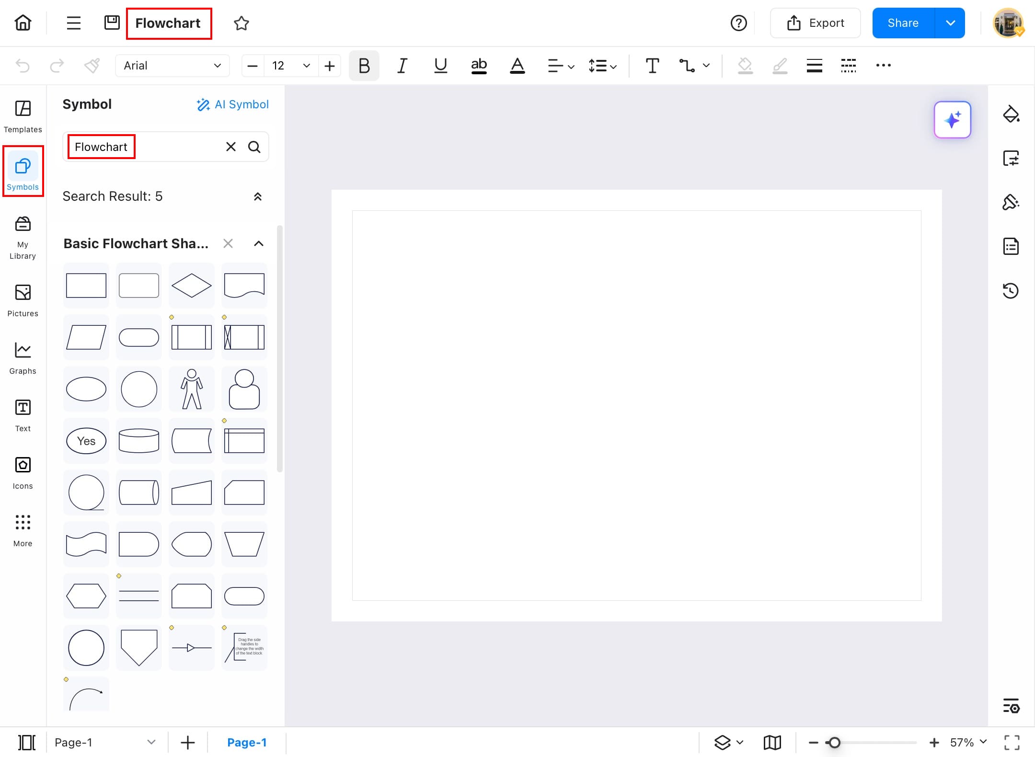
Task: Toggle italic text style
Action: [x=402, y=66]
